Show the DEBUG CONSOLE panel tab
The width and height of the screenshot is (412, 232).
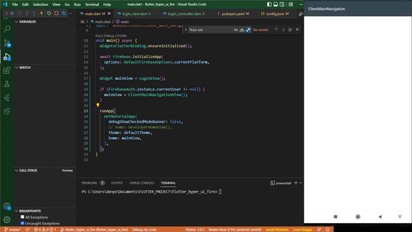pos(142,183)
